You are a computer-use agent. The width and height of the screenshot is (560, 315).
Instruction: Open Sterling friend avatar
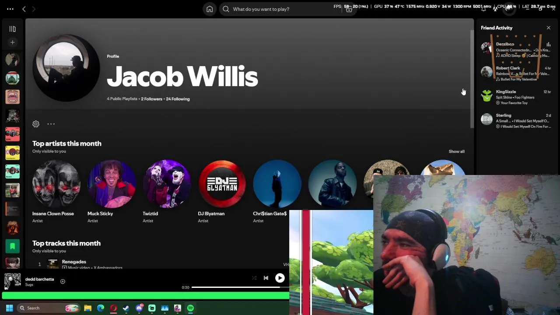[486, 119]
